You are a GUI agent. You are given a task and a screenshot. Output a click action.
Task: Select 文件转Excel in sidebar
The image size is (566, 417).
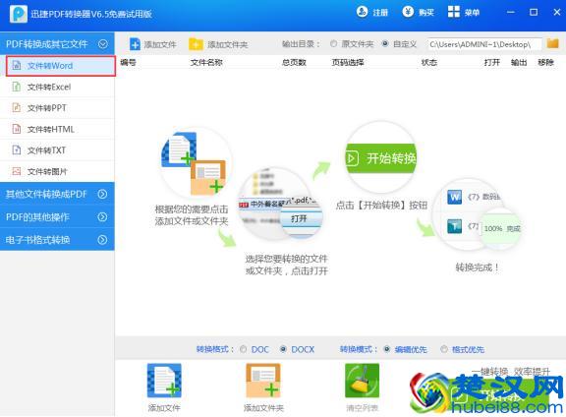point(57,87)
